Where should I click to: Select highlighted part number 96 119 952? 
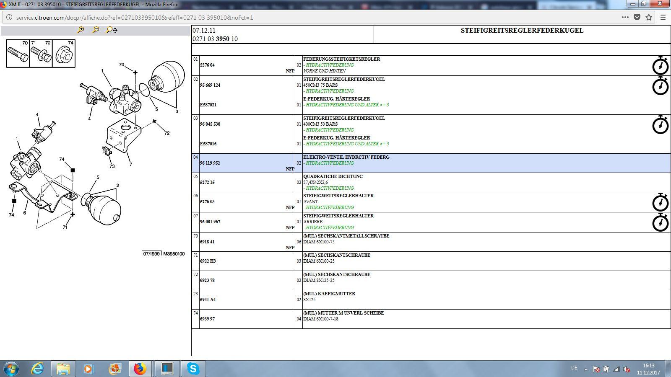coord(210,163)
